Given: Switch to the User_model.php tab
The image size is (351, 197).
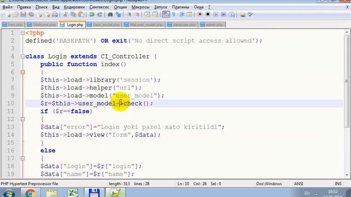Looking at the screenshot, I should 104,25.
